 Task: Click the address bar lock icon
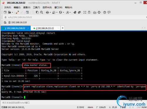tap(6, 17)
